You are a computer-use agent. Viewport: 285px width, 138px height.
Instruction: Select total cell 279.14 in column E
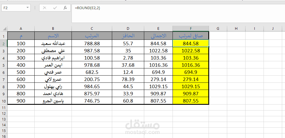158,79
